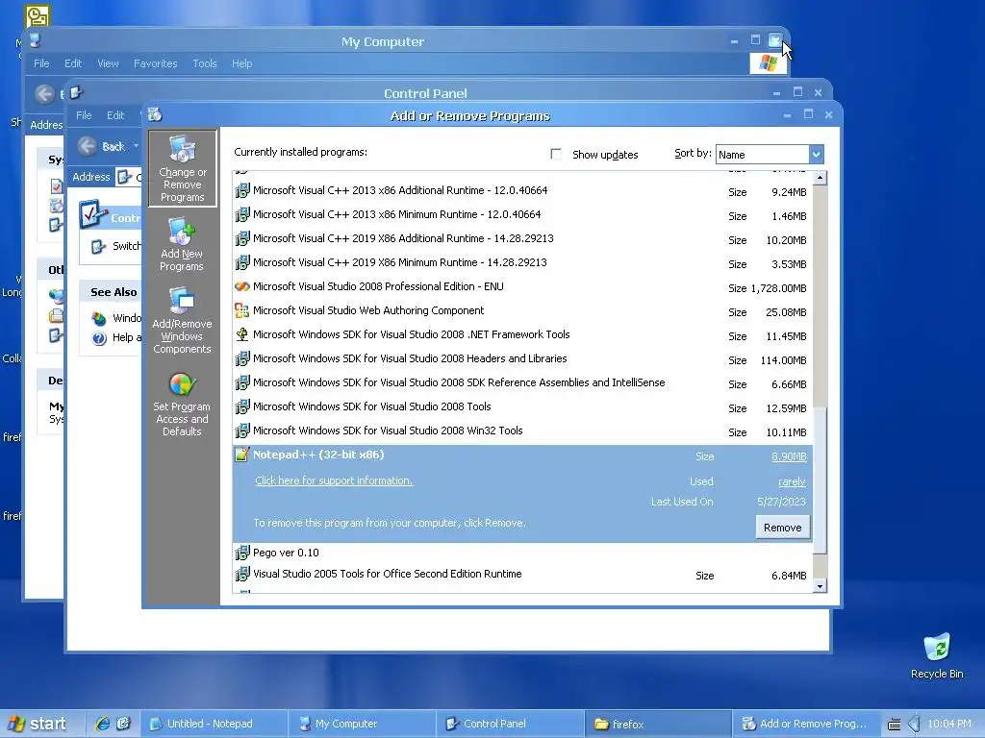Click scrollbar down arrow in programs list

pos(820,586)
